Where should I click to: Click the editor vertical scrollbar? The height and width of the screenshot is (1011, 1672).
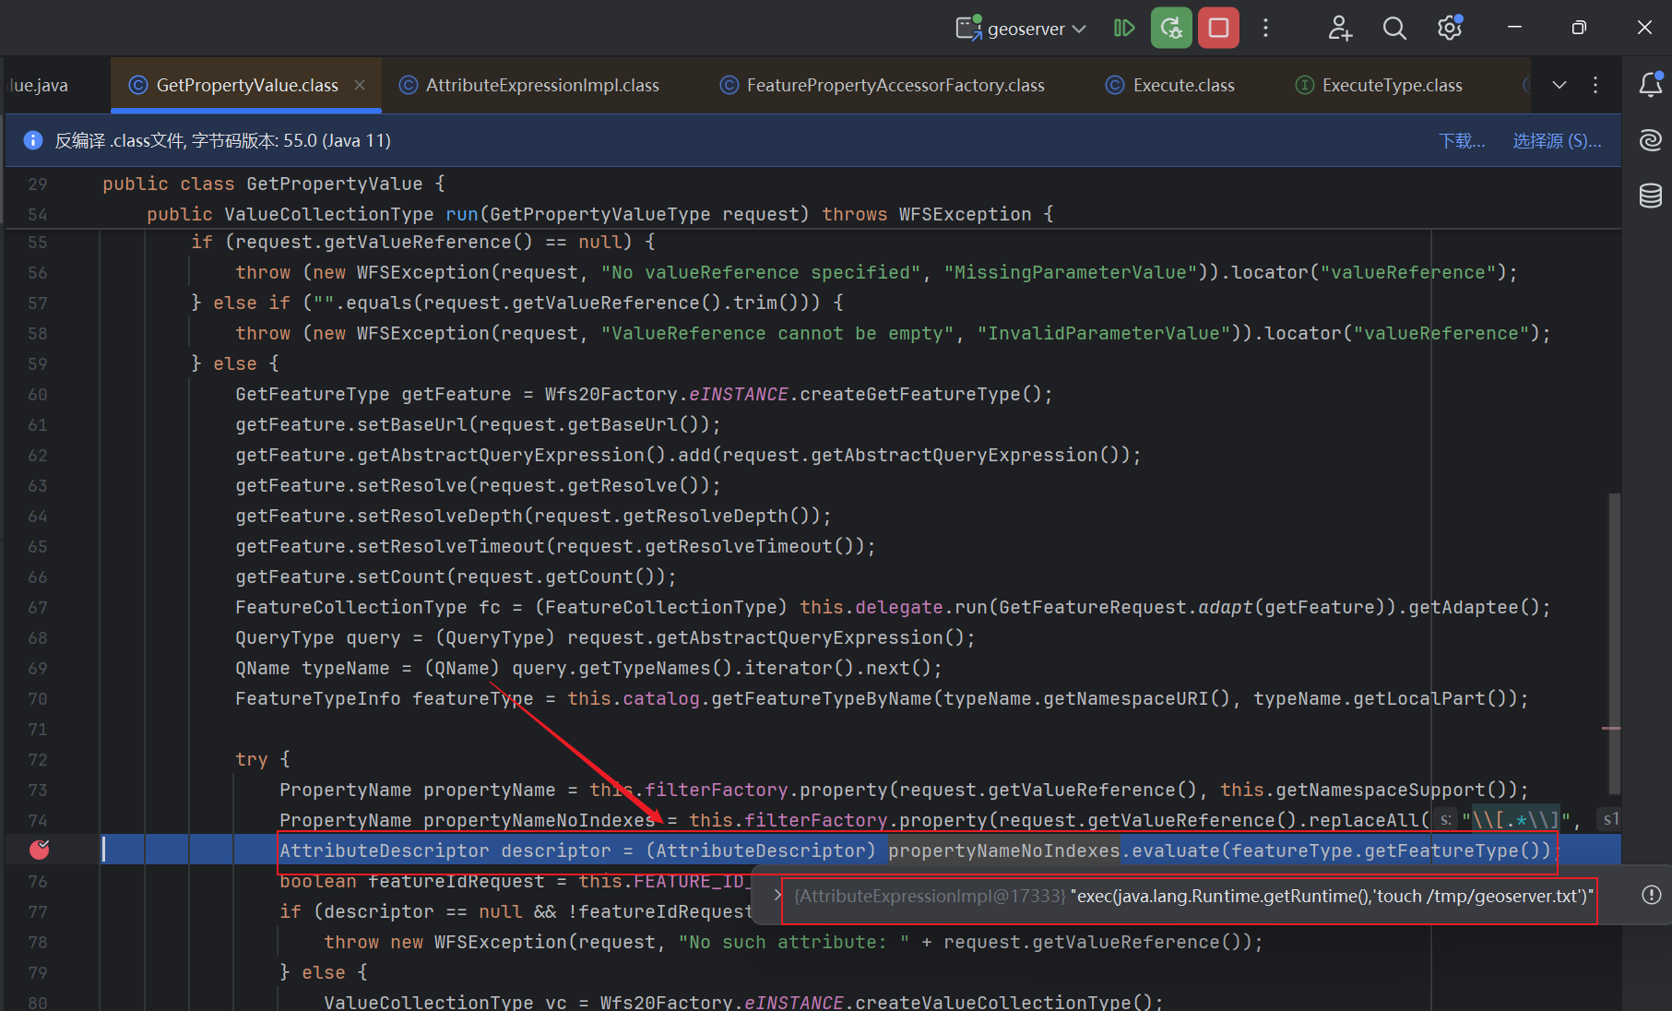pos(1614,644)
